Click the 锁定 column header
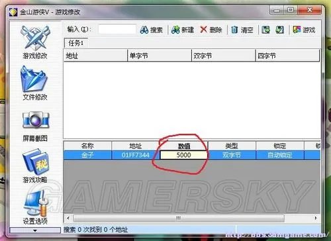 pos(280,146)
